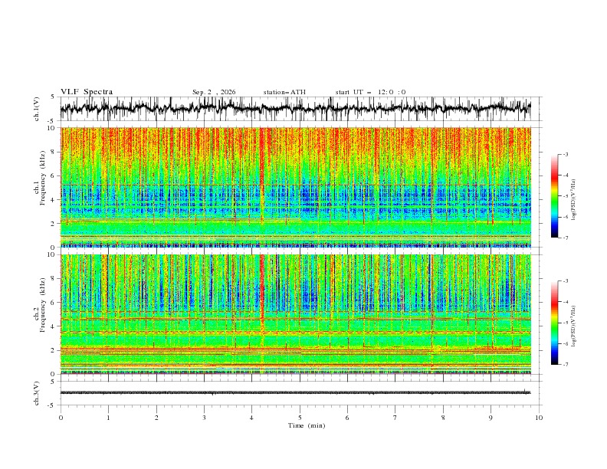Click the ch.1(V) waveform axis label
Viewport: 607px width, 469px height.
click(37, 109)
